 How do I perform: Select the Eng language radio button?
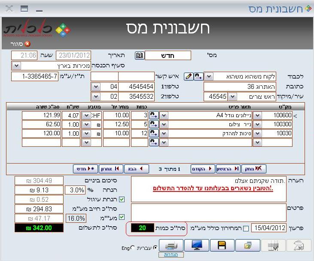click(132, 248)
